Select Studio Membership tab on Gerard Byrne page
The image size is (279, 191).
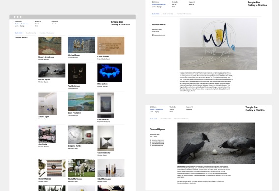(x=166, y=119)
